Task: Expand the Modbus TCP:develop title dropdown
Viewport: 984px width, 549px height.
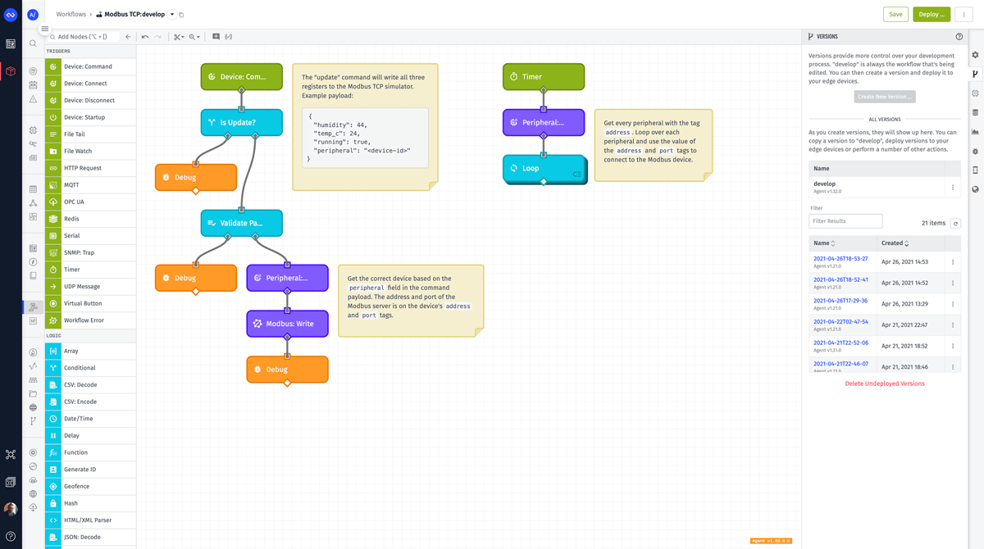Action: tap(172, 14)
